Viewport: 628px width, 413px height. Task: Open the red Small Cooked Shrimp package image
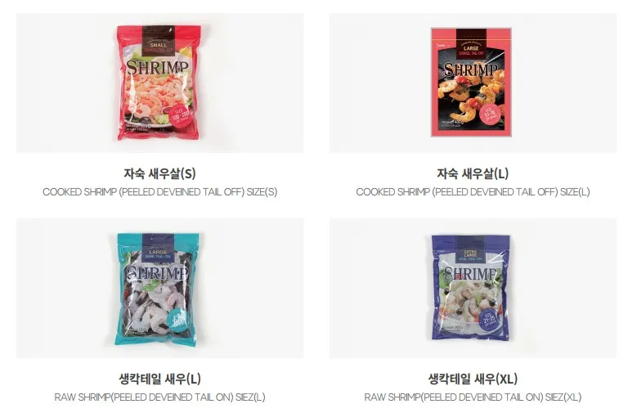tap(159, 83)
